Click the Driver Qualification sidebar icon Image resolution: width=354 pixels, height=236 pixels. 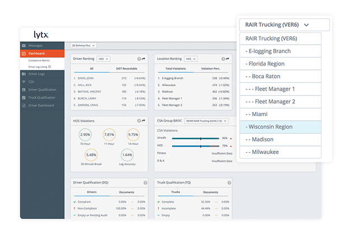(x=23, y=89)
